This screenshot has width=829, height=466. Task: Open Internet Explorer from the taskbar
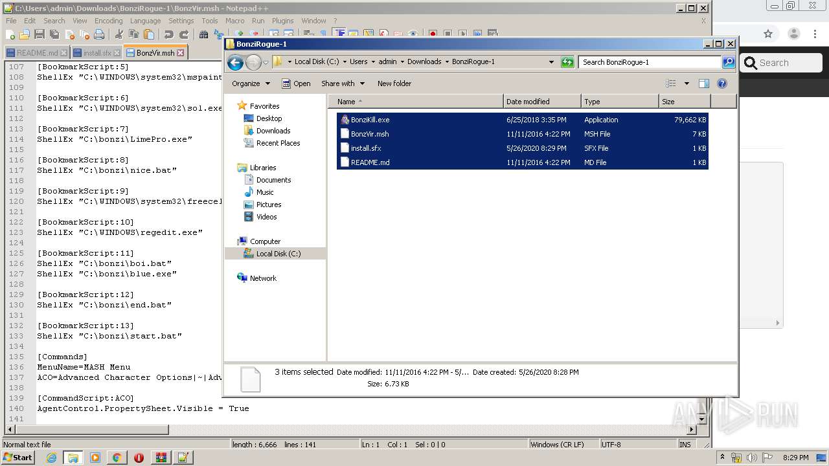[51, 458]
